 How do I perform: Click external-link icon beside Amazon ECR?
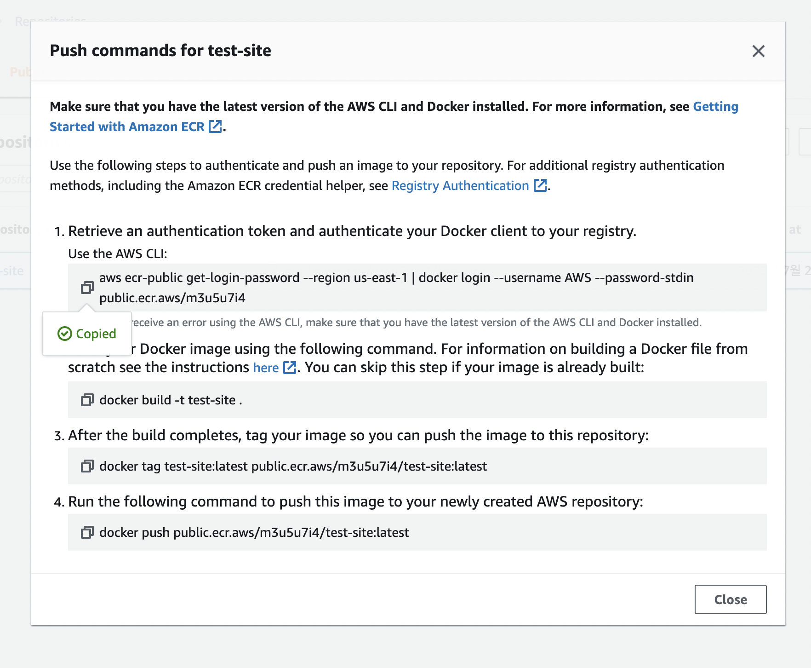[215, 127]
